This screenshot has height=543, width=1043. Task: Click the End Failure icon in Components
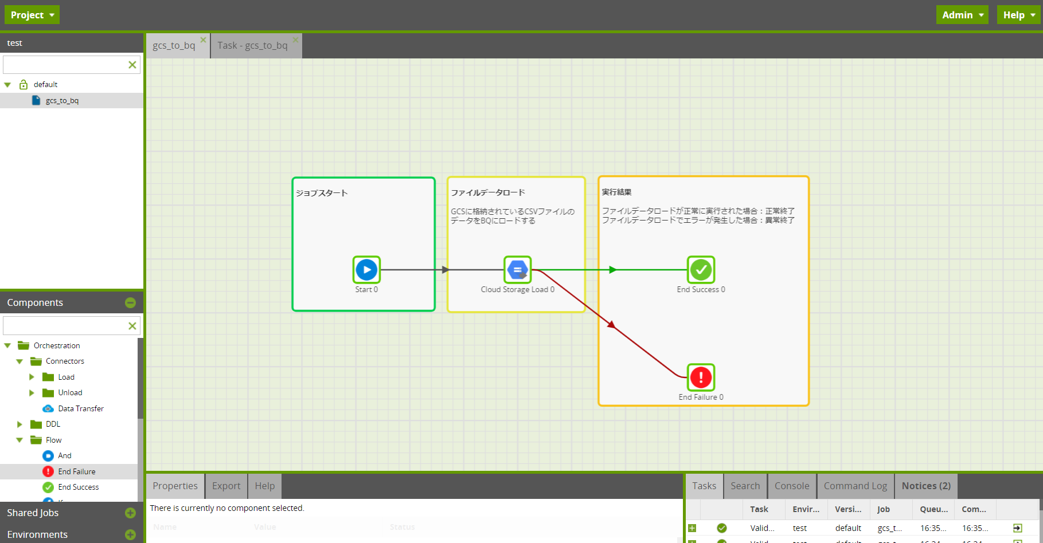tap(48, 471)
